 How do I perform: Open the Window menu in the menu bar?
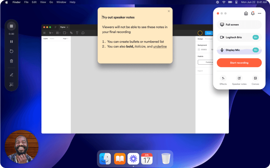[x=61, y=2]
